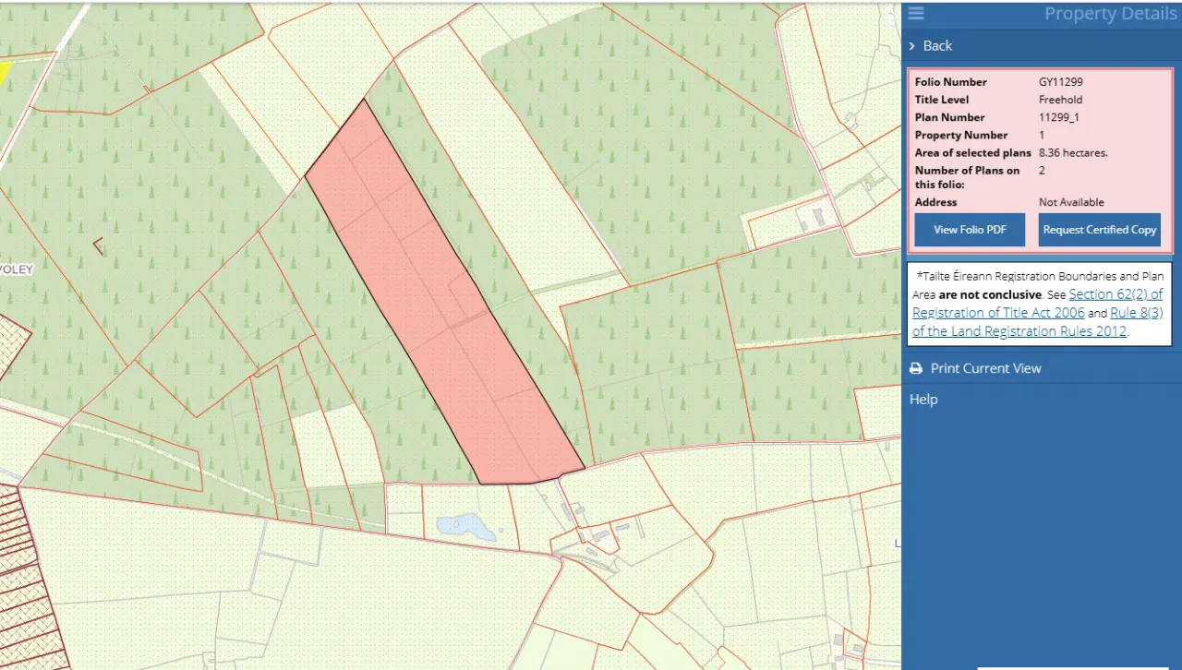Open View Folio PDF
The width and height of the screenshot is (1182, 670).
pyautogui.click(x=970, y=230)
